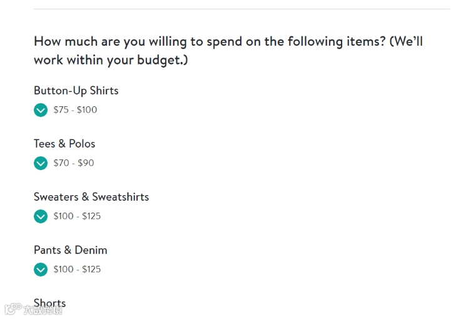471x319 pixels.
Task: Select the Tees & Polos label
Action: pos(64,144)
